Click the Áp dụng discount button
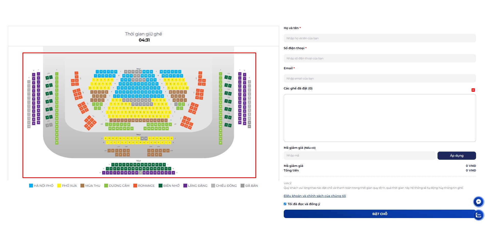 [x=457, y=156]
